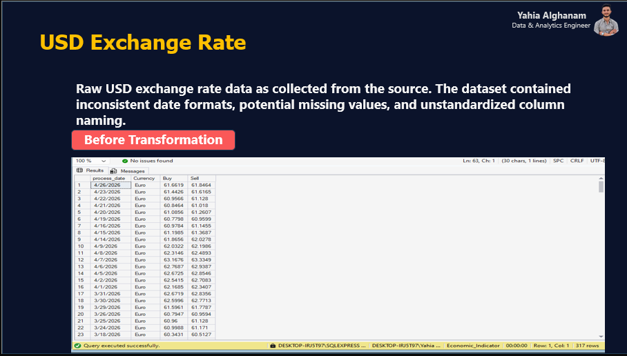
Task: Select Buy value 60.8464
Action: click(173, 206)
